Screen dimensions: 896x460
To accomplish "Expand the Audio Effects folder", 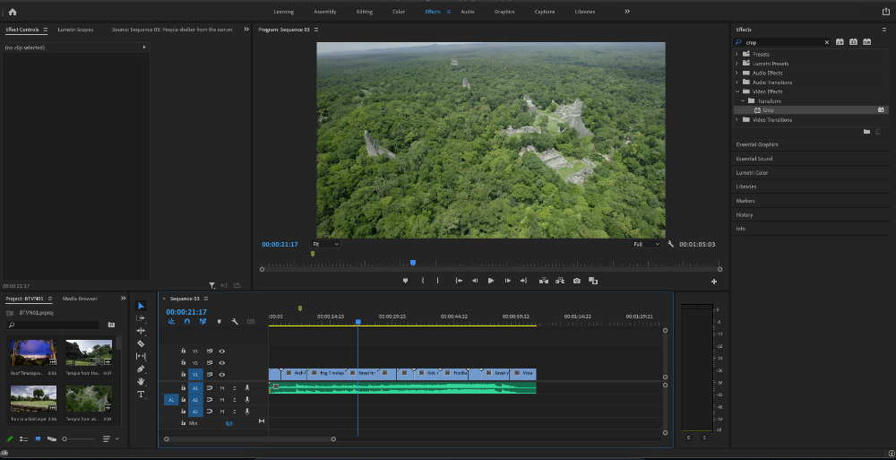I will point(737,73).
